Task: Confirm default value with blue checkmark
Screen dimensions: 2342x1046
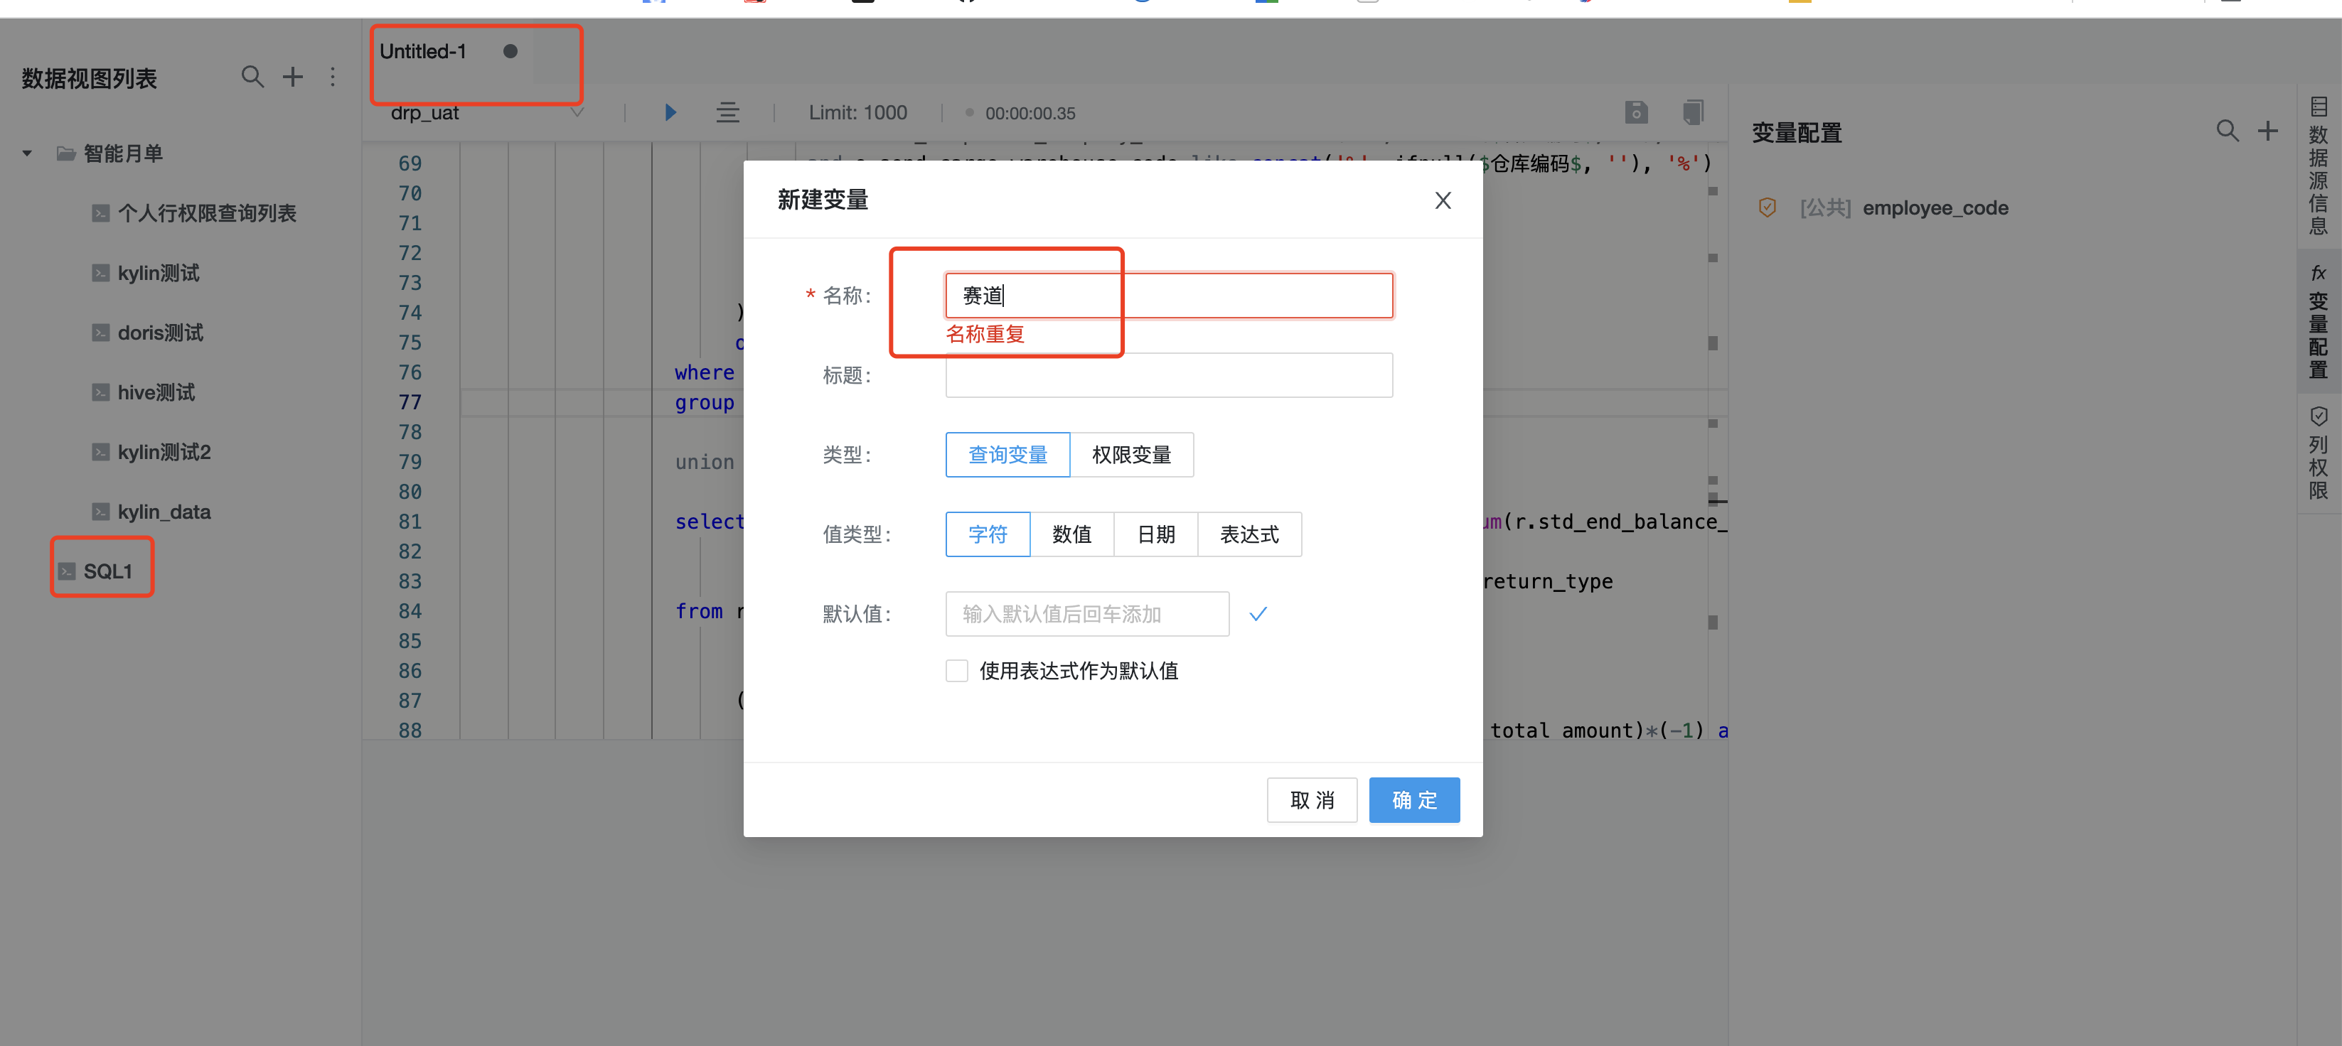Action: coord(1258,613)
